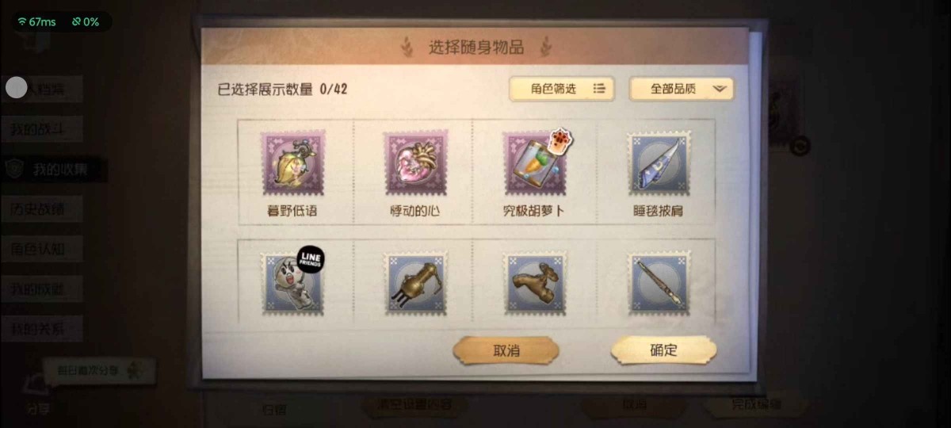Click the 暮野低语 item label
The width and height of the screenshot is (951, 428).
pos(292,212)
